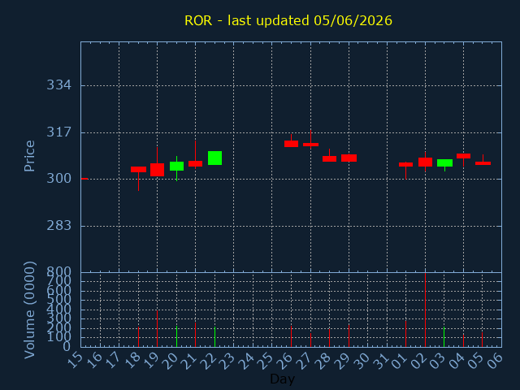Click the red candlestick for day 04
Image resolution: width=520 pixels, height=390 pixels.
coord(463,156)
